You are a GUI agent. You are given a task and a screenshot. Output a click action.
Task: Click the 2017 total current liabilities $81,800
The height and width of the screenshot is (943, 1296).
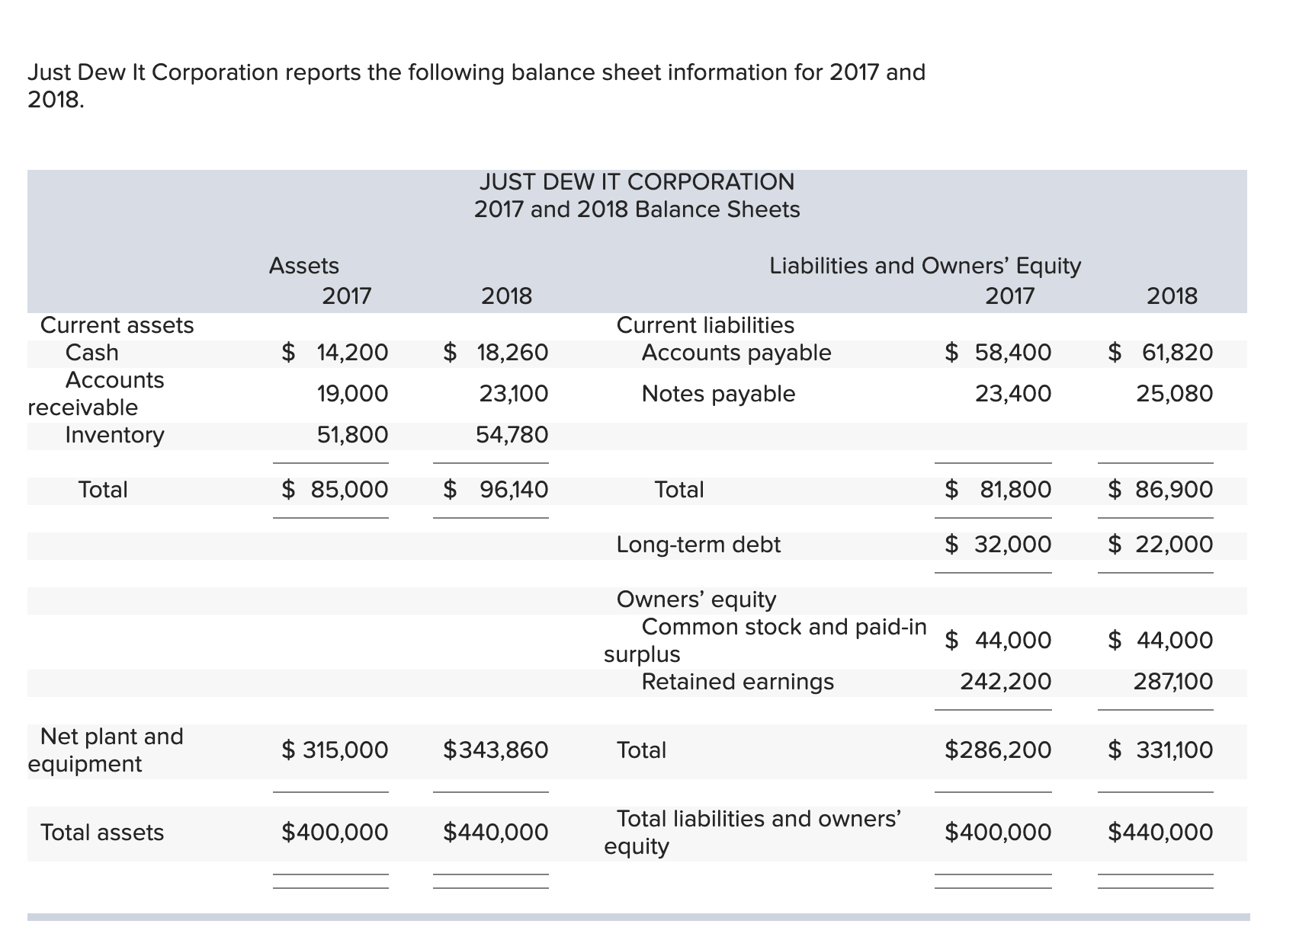pyautogui.click(x=998, y=489)
